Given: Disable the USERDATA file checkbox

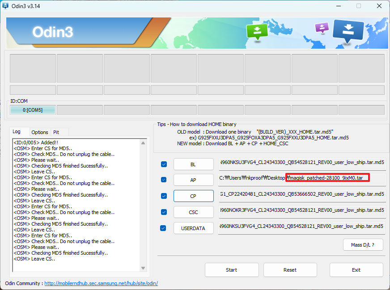Looking at the screenshot, I should (163, 228).
